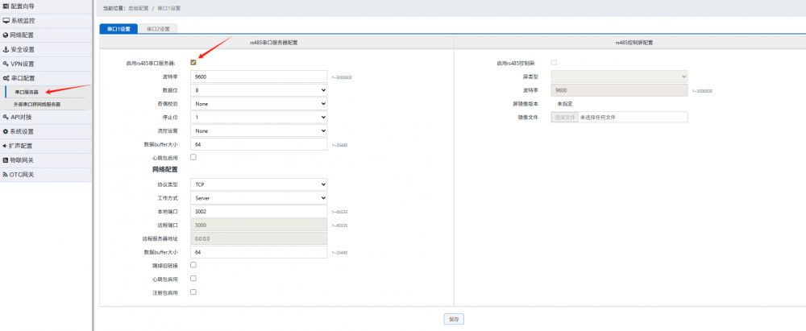
Task: Enable the 踢掉旧链接 checkbox
Action: click(193, 264)
